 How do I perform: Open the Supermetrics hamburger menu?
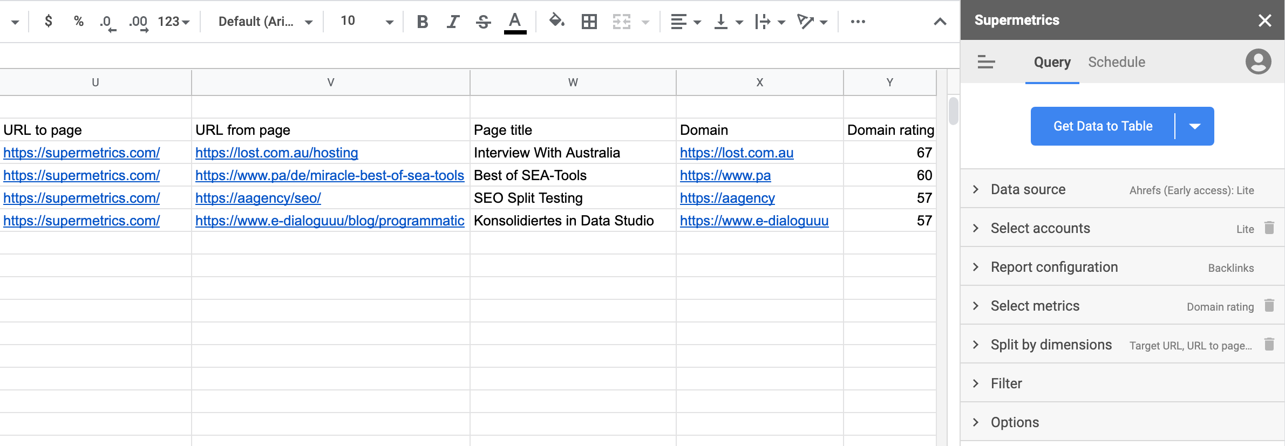tap(986, 62)
